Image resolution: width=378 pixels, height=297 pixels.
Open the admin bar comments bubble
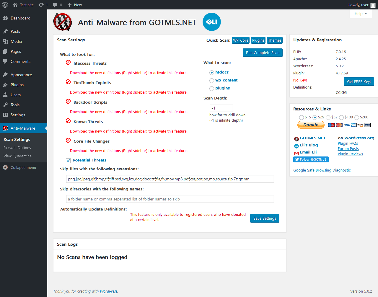pos(55,5)
